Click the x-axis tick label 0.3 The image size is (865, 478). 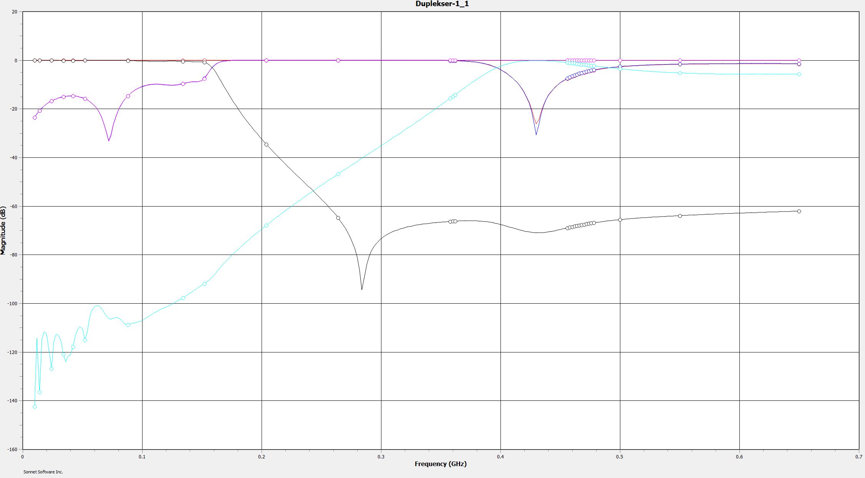point(381,456)
